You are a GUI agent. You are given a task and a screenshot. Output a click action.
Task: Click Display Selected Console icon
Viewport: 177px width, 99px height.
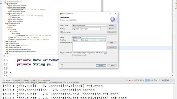pos(155,80)
